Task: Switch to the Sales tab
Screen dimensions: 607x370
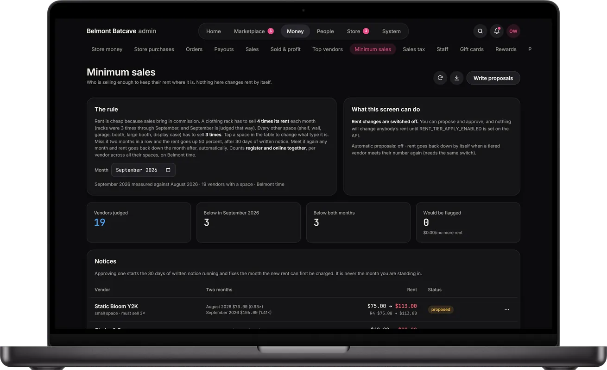Action: click(x=252, y=49)
